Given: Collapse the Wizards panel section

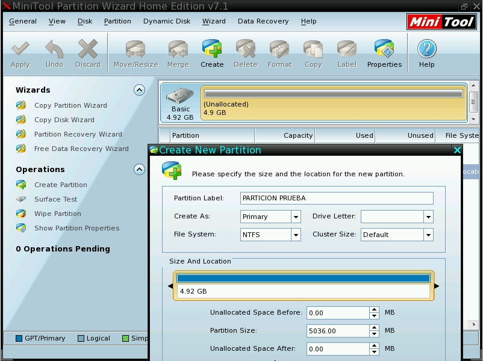Looking at the screenshot, I should point(139,89).
